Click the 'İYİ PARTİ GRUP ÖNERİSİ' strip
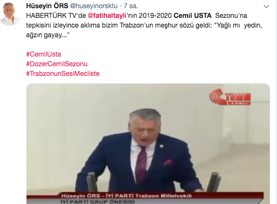The width and height of the screenshot is (277, 204). click(x=97, y=202)
